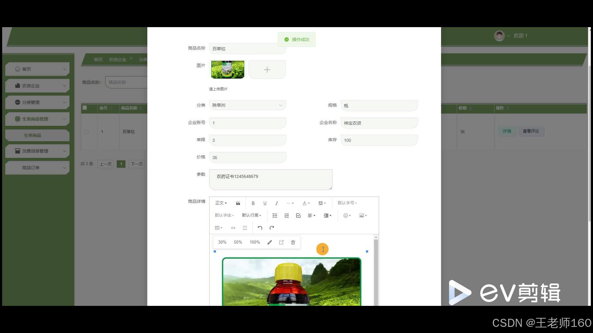Switch to the 农资企业 tab
Viewport: 593px width, 333px height.
117,60
